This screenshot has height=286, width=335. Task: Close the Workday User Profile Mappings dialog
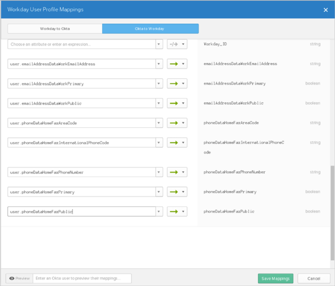tap(326, 10)
